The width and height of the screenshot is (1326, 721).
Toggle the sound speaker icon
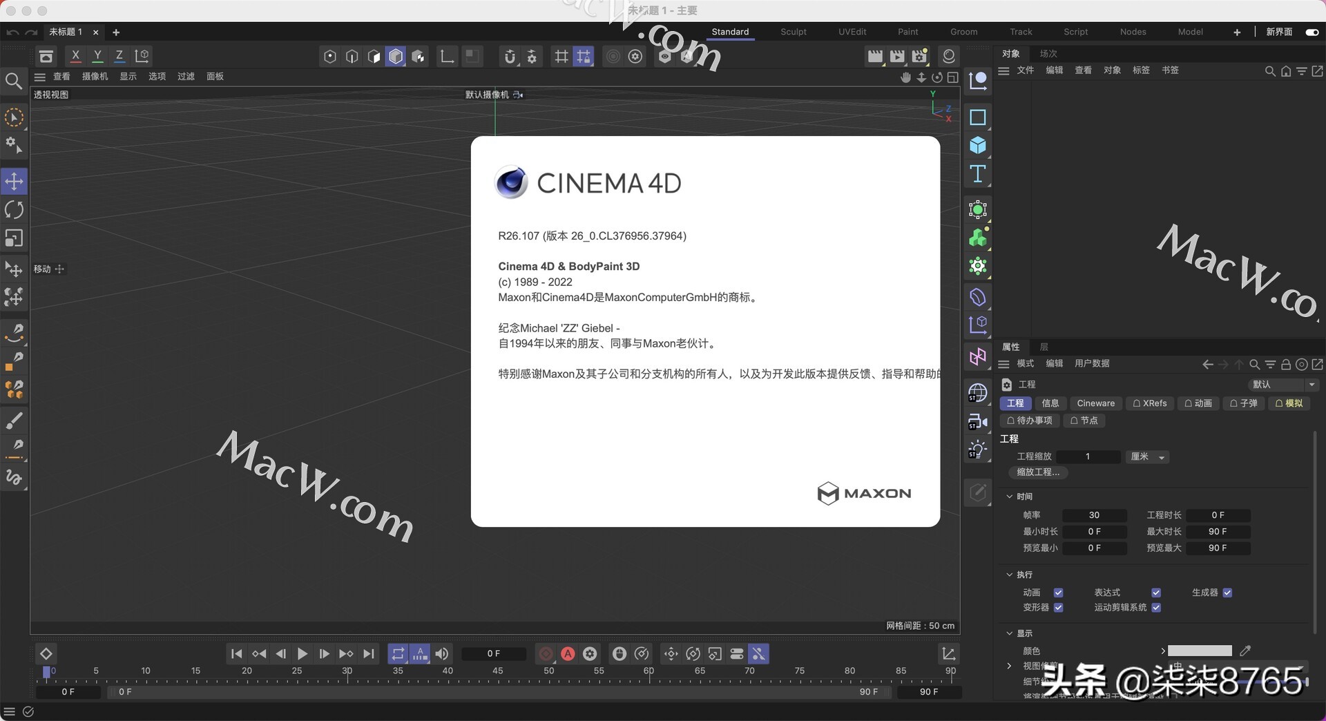(442, 653)
